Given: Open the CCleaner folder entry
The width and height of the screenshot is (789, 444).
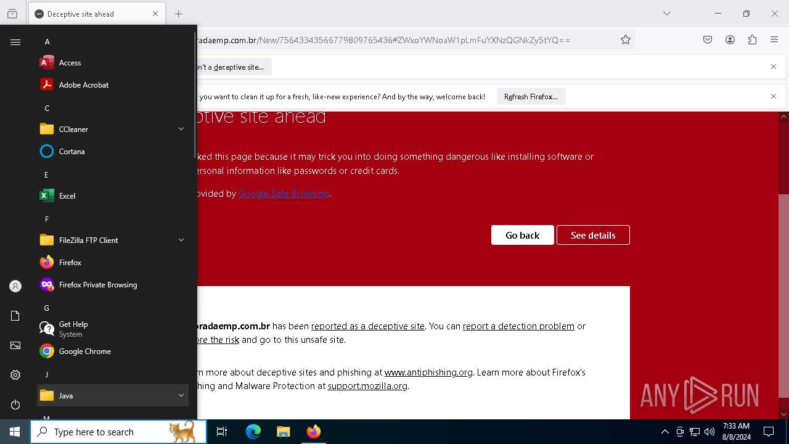Looking at the screenshot, I should click(x=113, y=129).
